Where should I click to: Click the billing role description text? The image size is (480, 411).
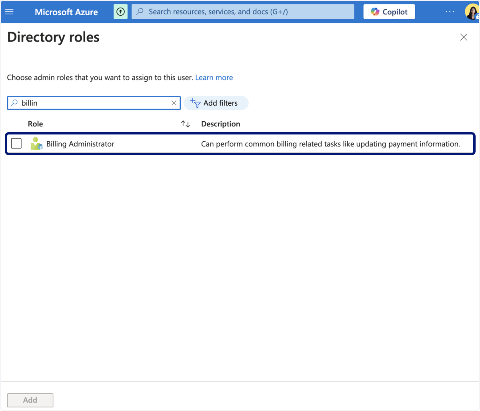330,144
